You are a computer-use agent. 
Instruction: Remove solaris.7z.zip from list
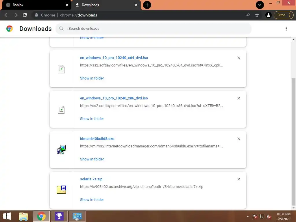point(238,179)
